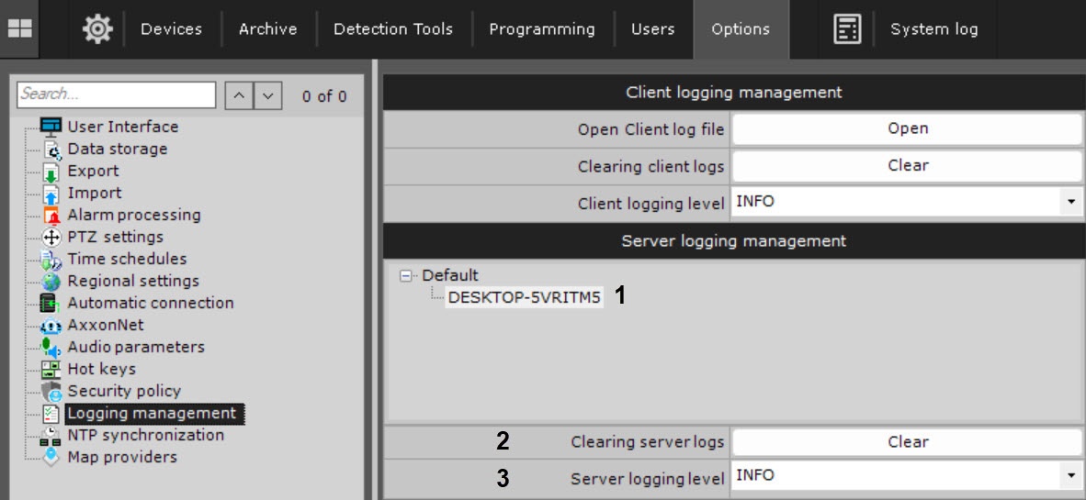This screenshot has width=1086, height=500.
Task: Click the PTZ settings crosshair icon
Action: point(51,238)
